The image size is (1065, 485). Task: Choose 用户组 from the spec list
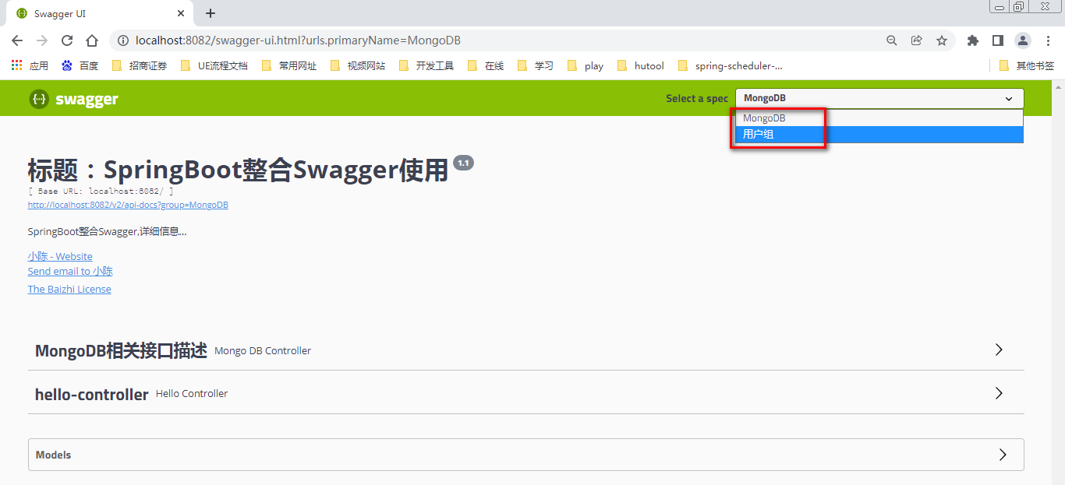click(x=879, y=134)
